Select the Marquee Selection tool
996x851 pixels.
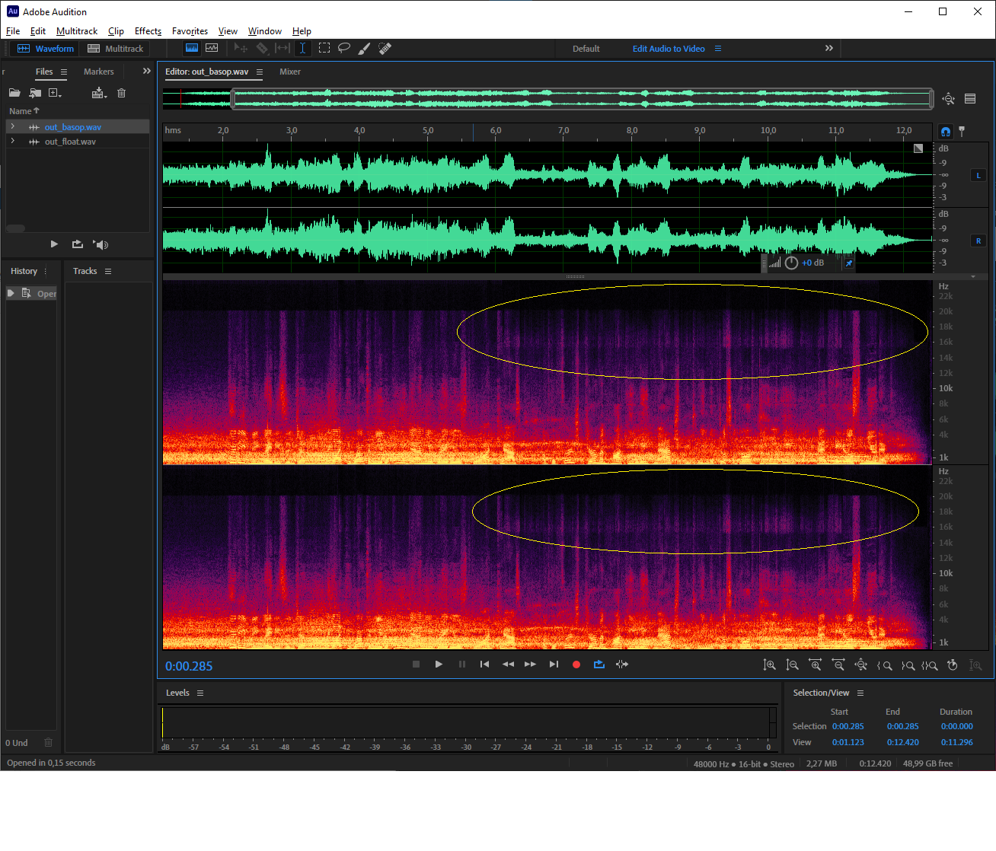(x=324, y=48)
